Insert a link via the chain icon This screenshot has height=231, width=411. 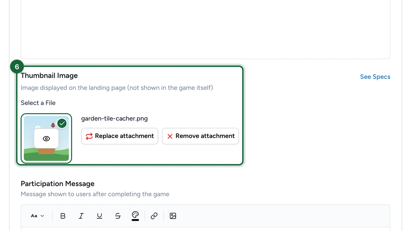154,216
